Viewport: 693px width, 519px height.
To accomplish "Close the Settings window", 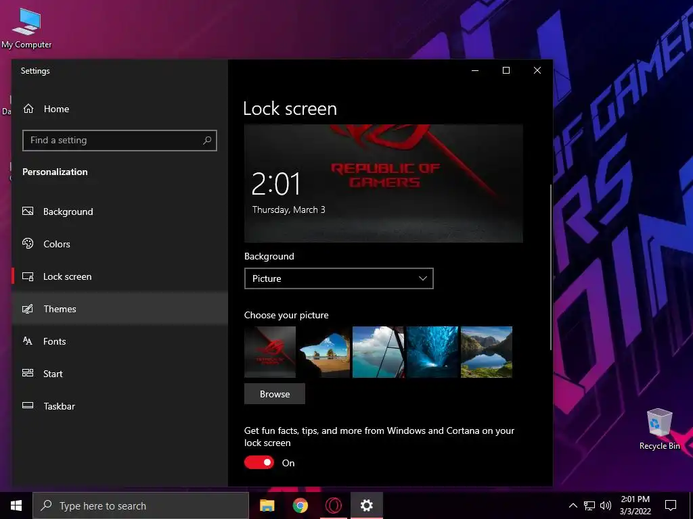I will pyautogui.click(x=537, y=70).
